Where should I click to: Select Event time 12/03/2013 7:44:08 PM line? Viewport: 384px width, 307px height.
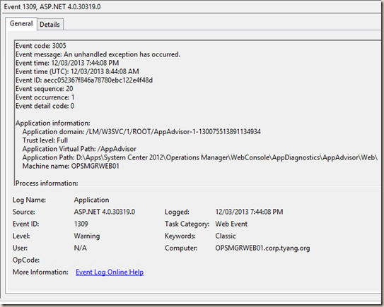pyautogui.click(x=67, y=63)
